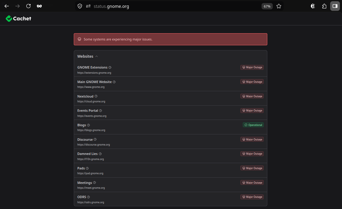
Task: Click the Cachet logo
Action: pos(18,18)
